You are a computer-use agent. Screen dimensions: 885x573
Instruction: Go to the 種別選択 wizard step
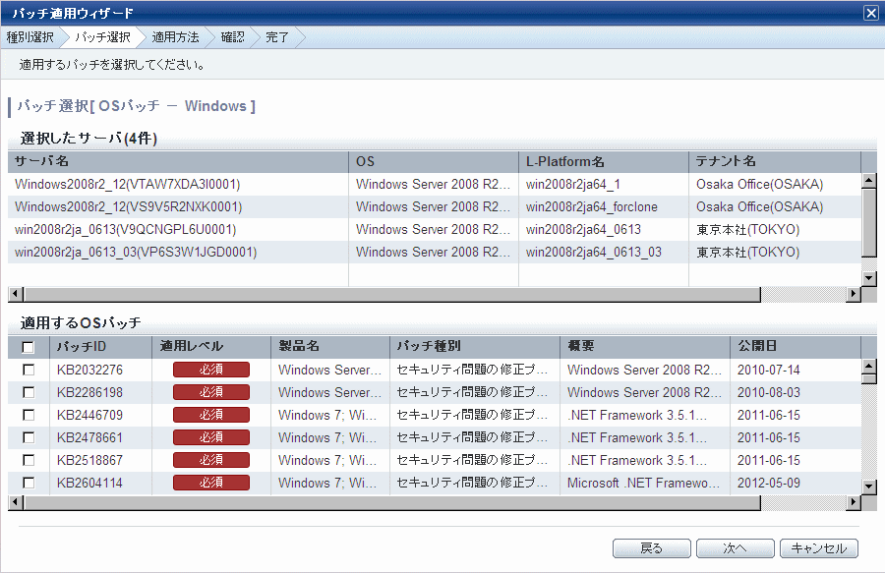pos(29,37)
